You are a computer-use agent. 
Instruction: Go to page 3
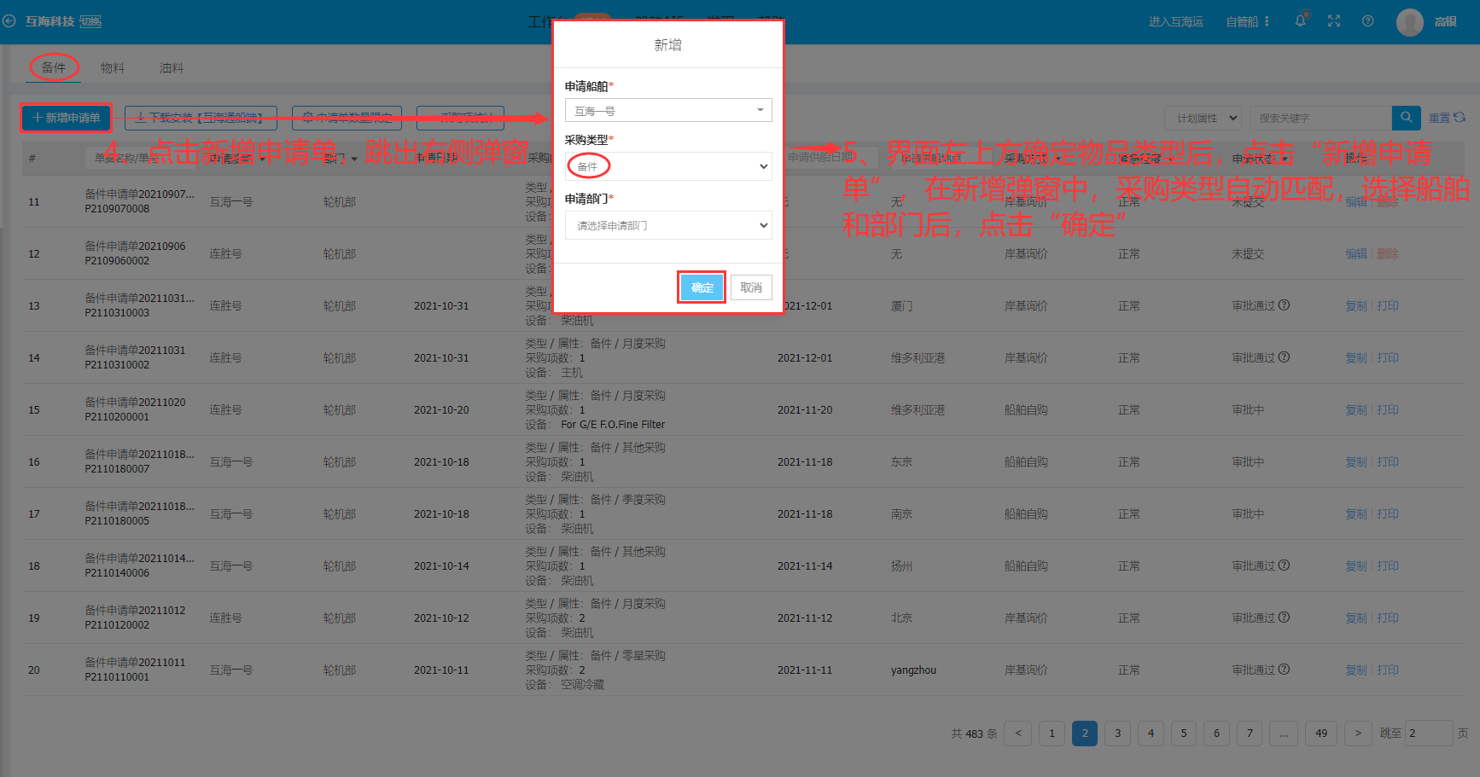tap(1117, 733)
